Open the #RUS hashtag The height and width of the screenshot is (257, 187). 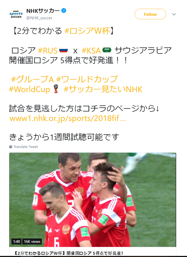48,50
